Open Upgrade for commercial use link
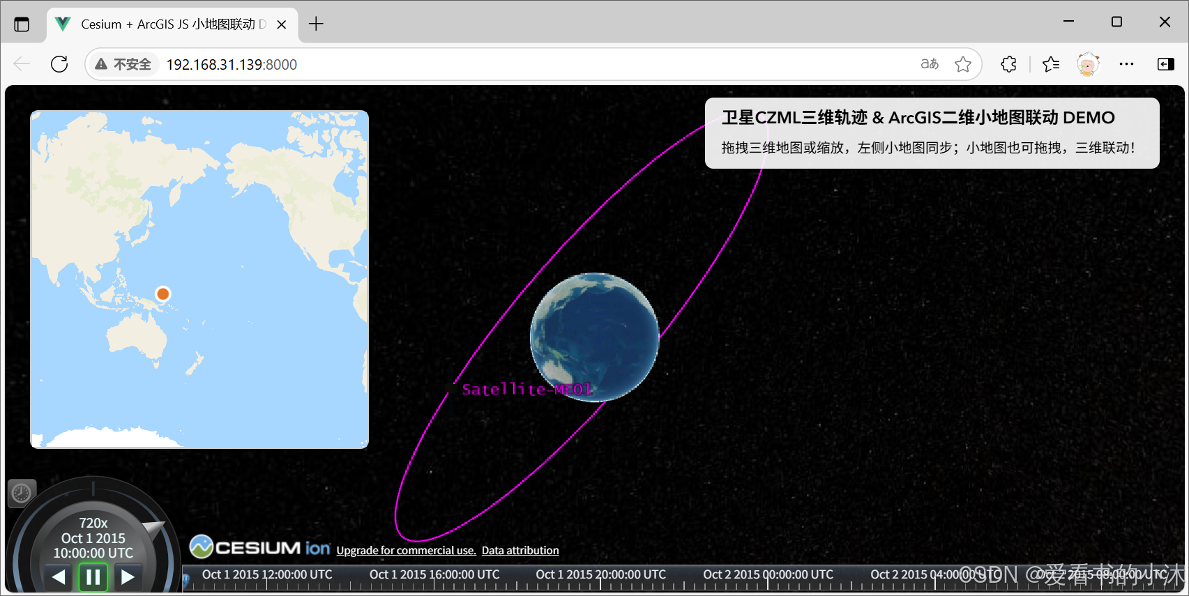Screen dimensions: 1189x596 pyautogui.click(x=406, y=550)
